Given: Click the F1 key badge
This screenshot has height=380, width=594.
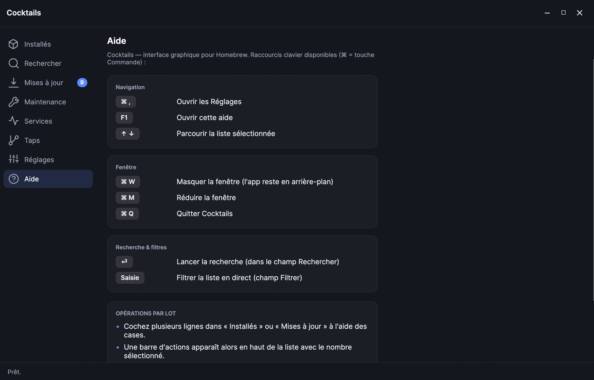Looking at the screenshot, I should pyautogui.click(x=124, y=118).
